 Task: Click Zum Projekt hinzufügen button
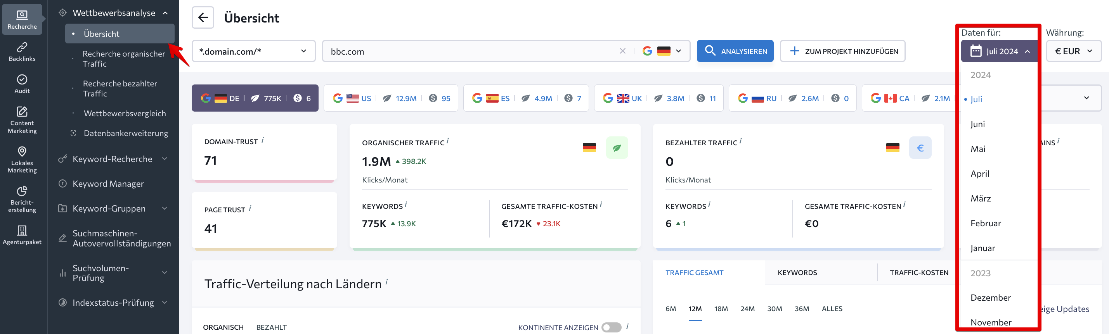click(x=842, y=51)
